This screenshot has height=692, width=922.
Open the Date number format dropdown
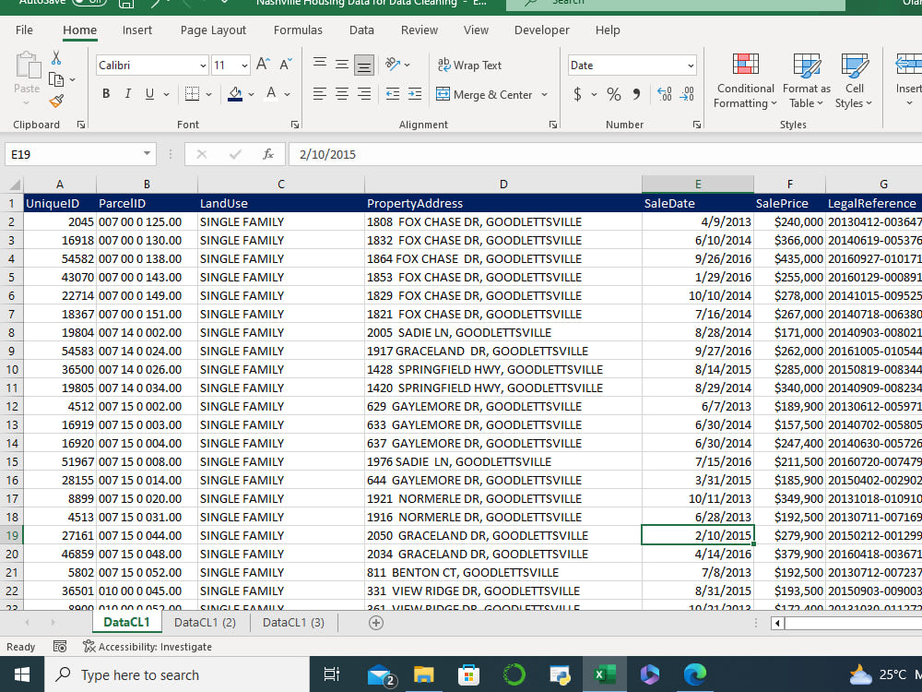coord(691,66)
